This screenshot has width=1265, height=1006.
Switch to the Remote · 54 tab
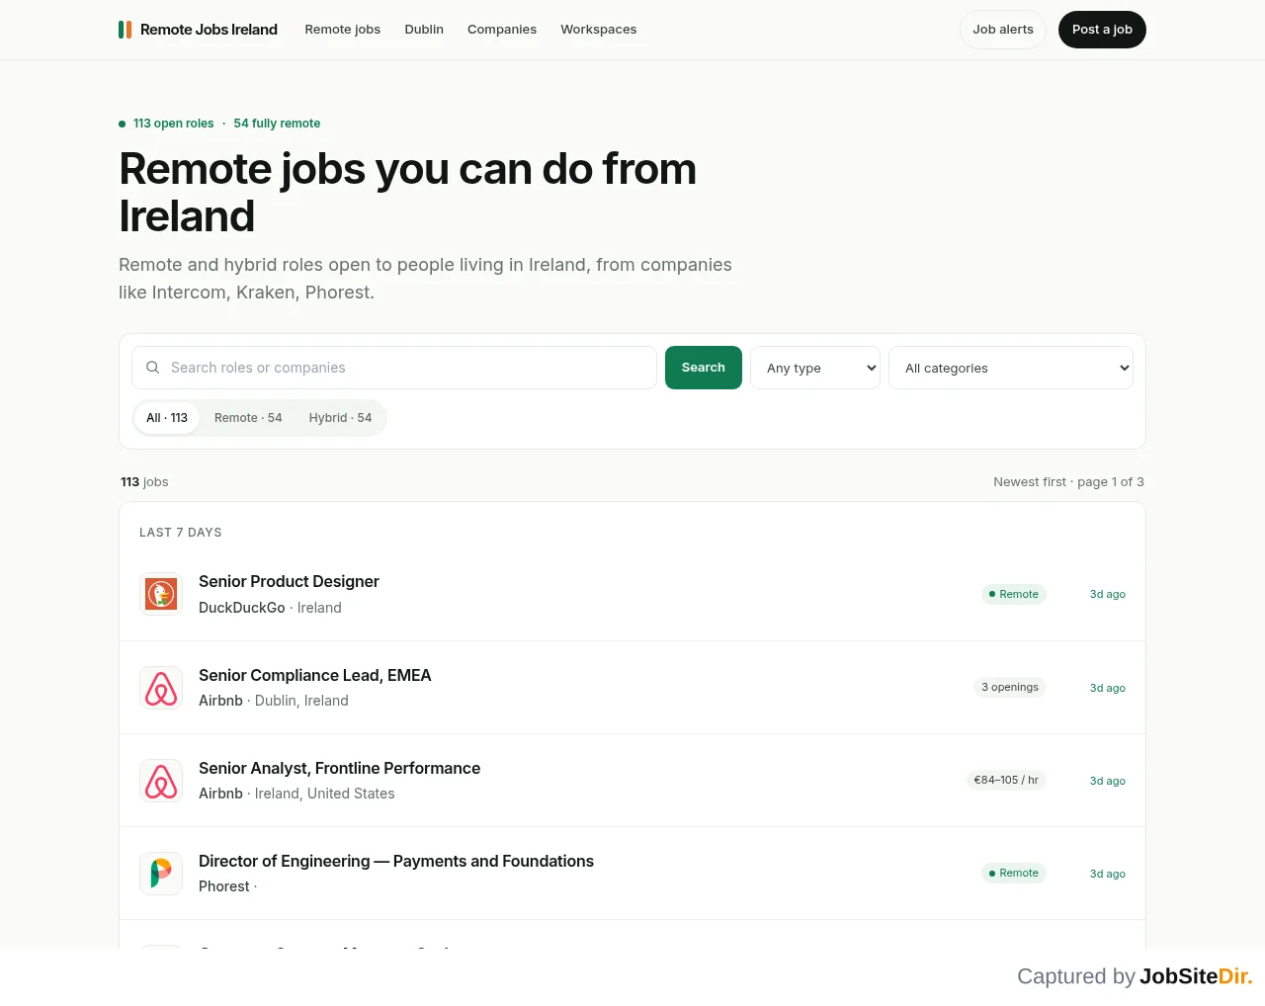coord(248,418)
